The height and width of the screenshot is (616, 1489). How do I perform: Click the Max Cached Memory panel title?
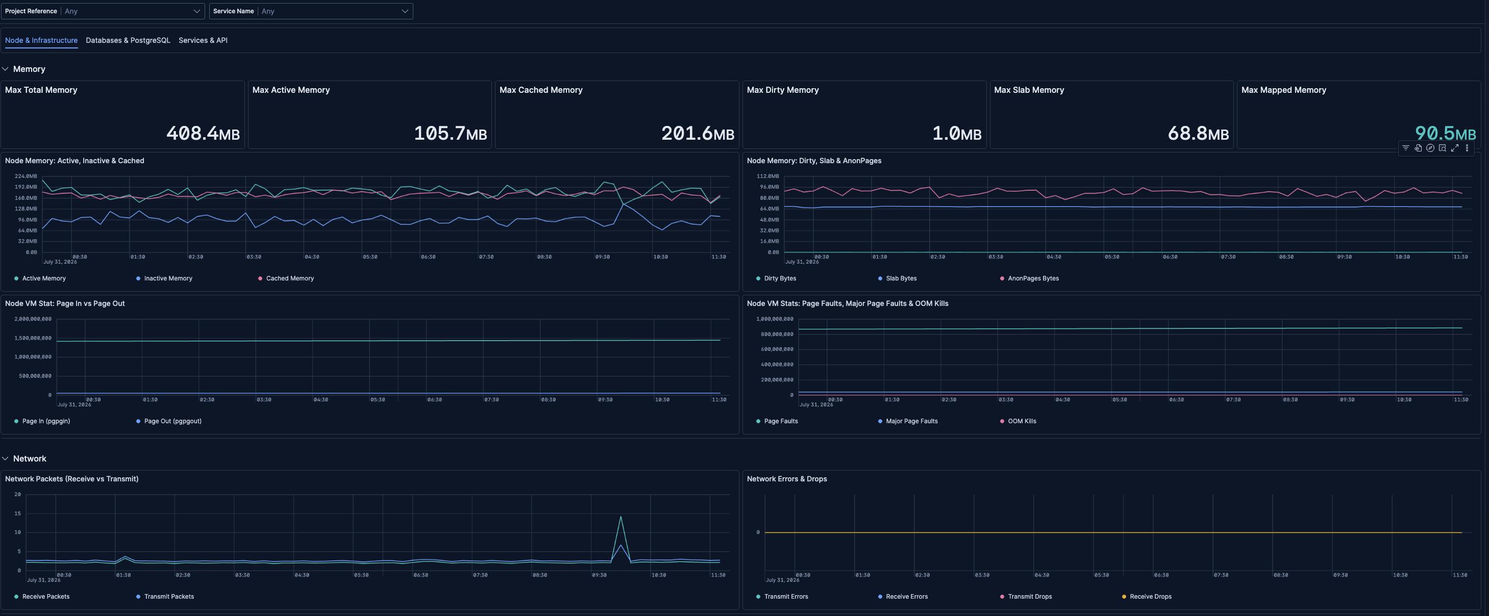point(541,90)
